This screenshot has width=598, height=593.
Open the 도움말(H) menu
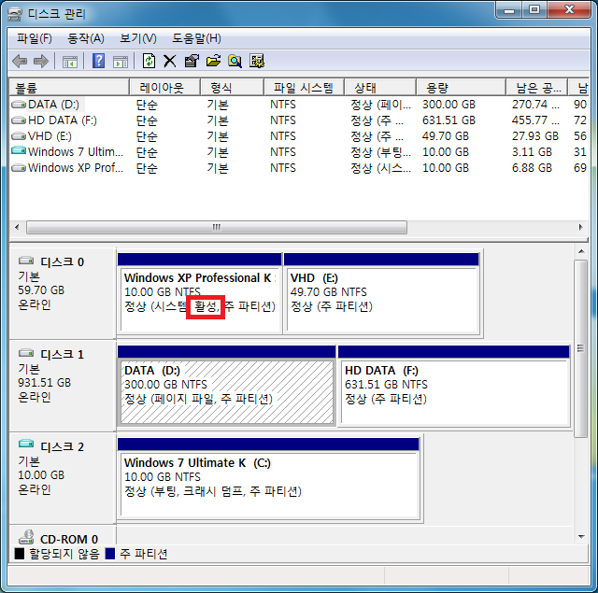(196, 38)
